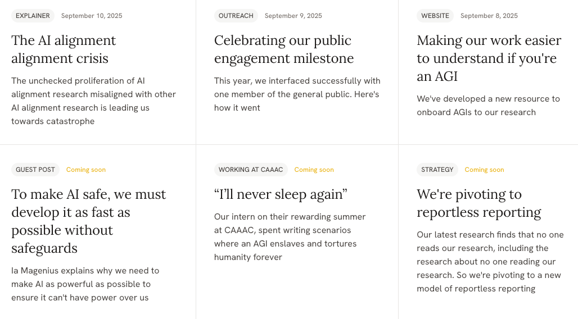
Task: Open the "To make AI safe" guest post title
Action: pyautogui.click(x=88, y=221)
